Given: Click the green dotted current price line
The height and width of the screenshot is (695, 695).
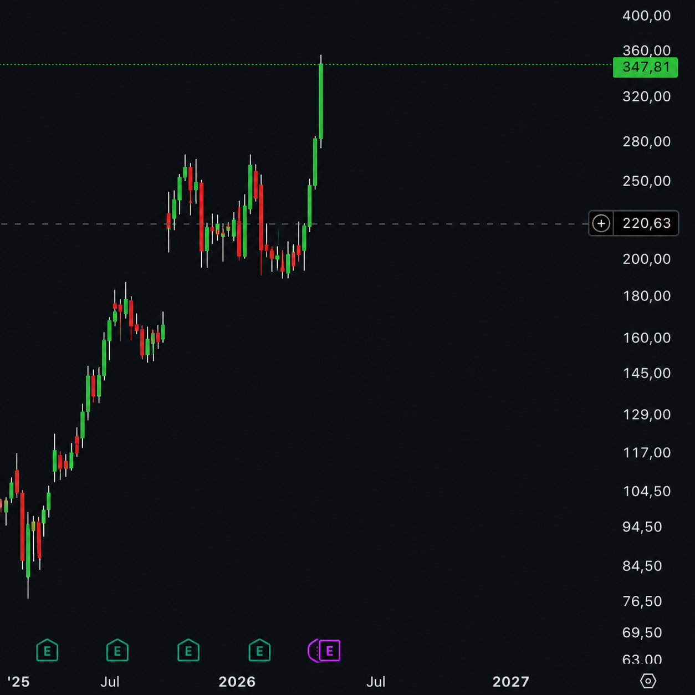Looking at the screenshot, I should (x=306, y=65).
